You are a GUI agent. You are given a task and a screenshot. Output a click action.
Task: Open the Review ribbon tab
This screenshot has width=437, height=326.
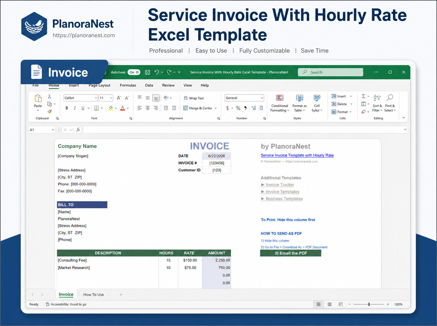(168, 86)
